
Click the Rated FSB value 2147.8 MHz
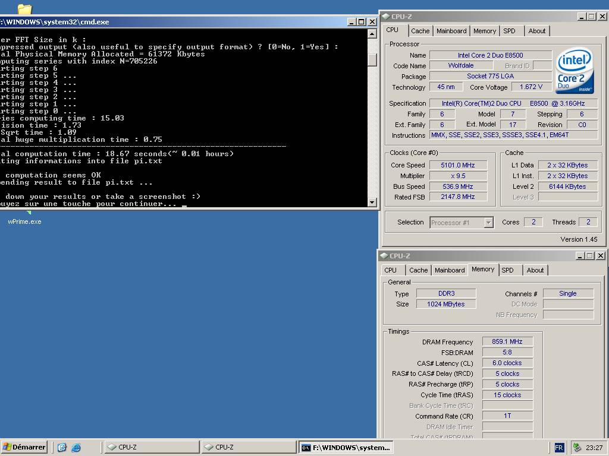pos(458,197)
